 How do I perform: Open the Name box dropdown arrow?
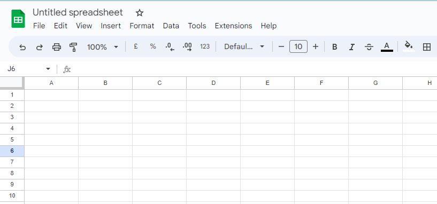coord(48,69)
